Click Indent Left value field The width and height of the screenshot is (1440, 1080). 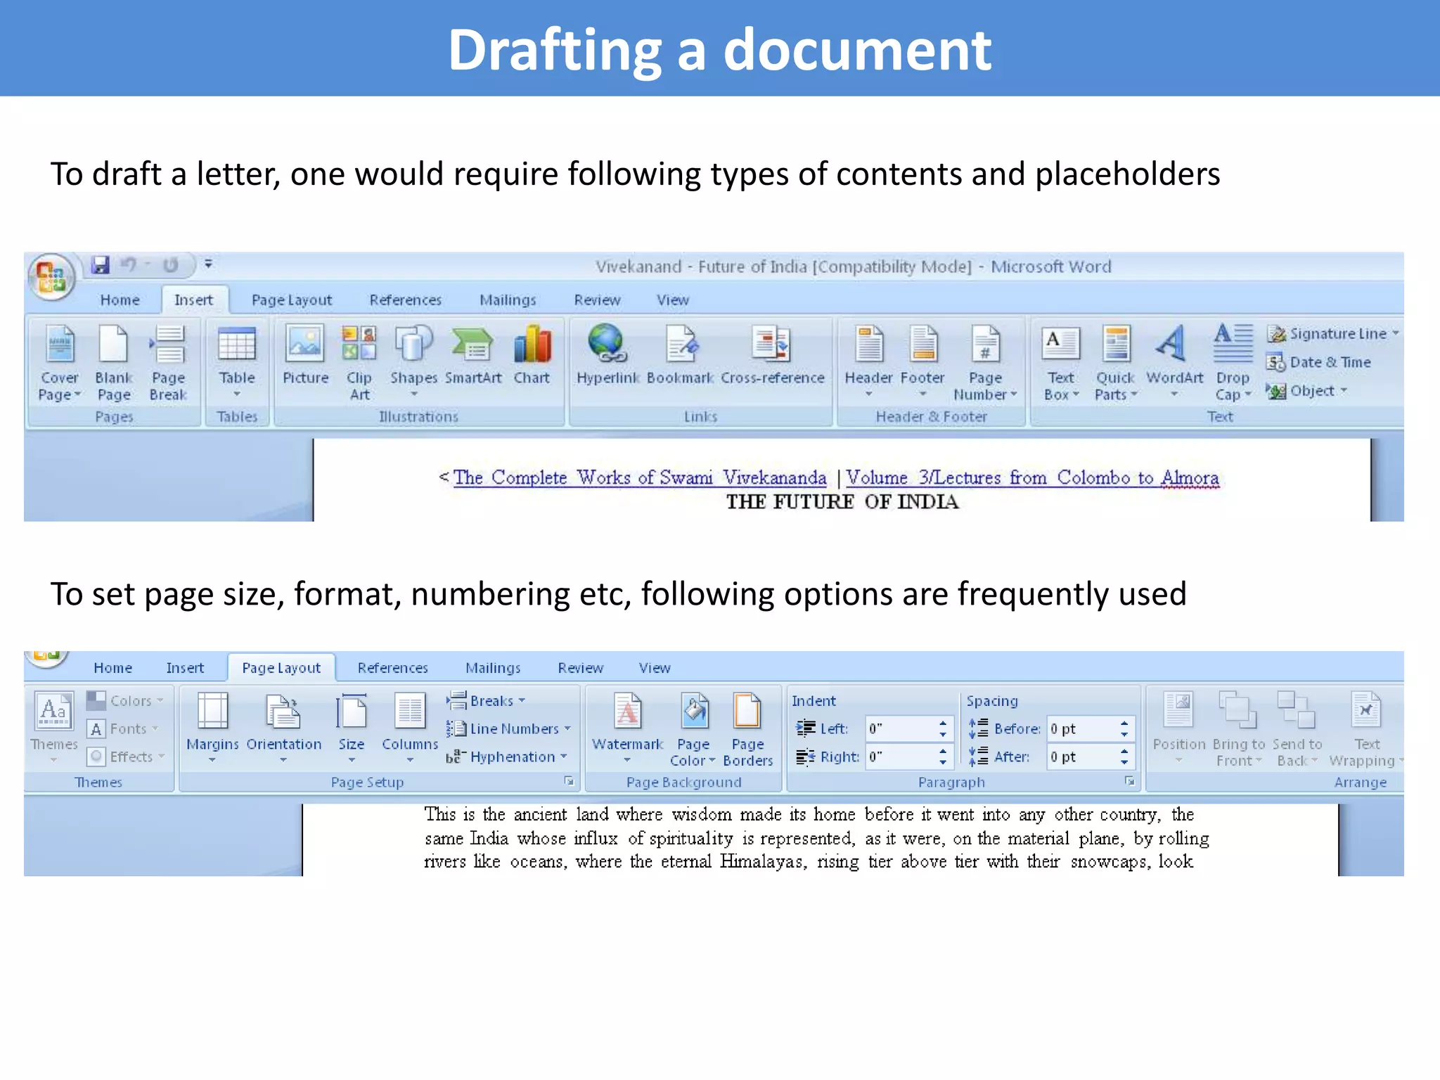pyautogui.click(x=901, y=728)
